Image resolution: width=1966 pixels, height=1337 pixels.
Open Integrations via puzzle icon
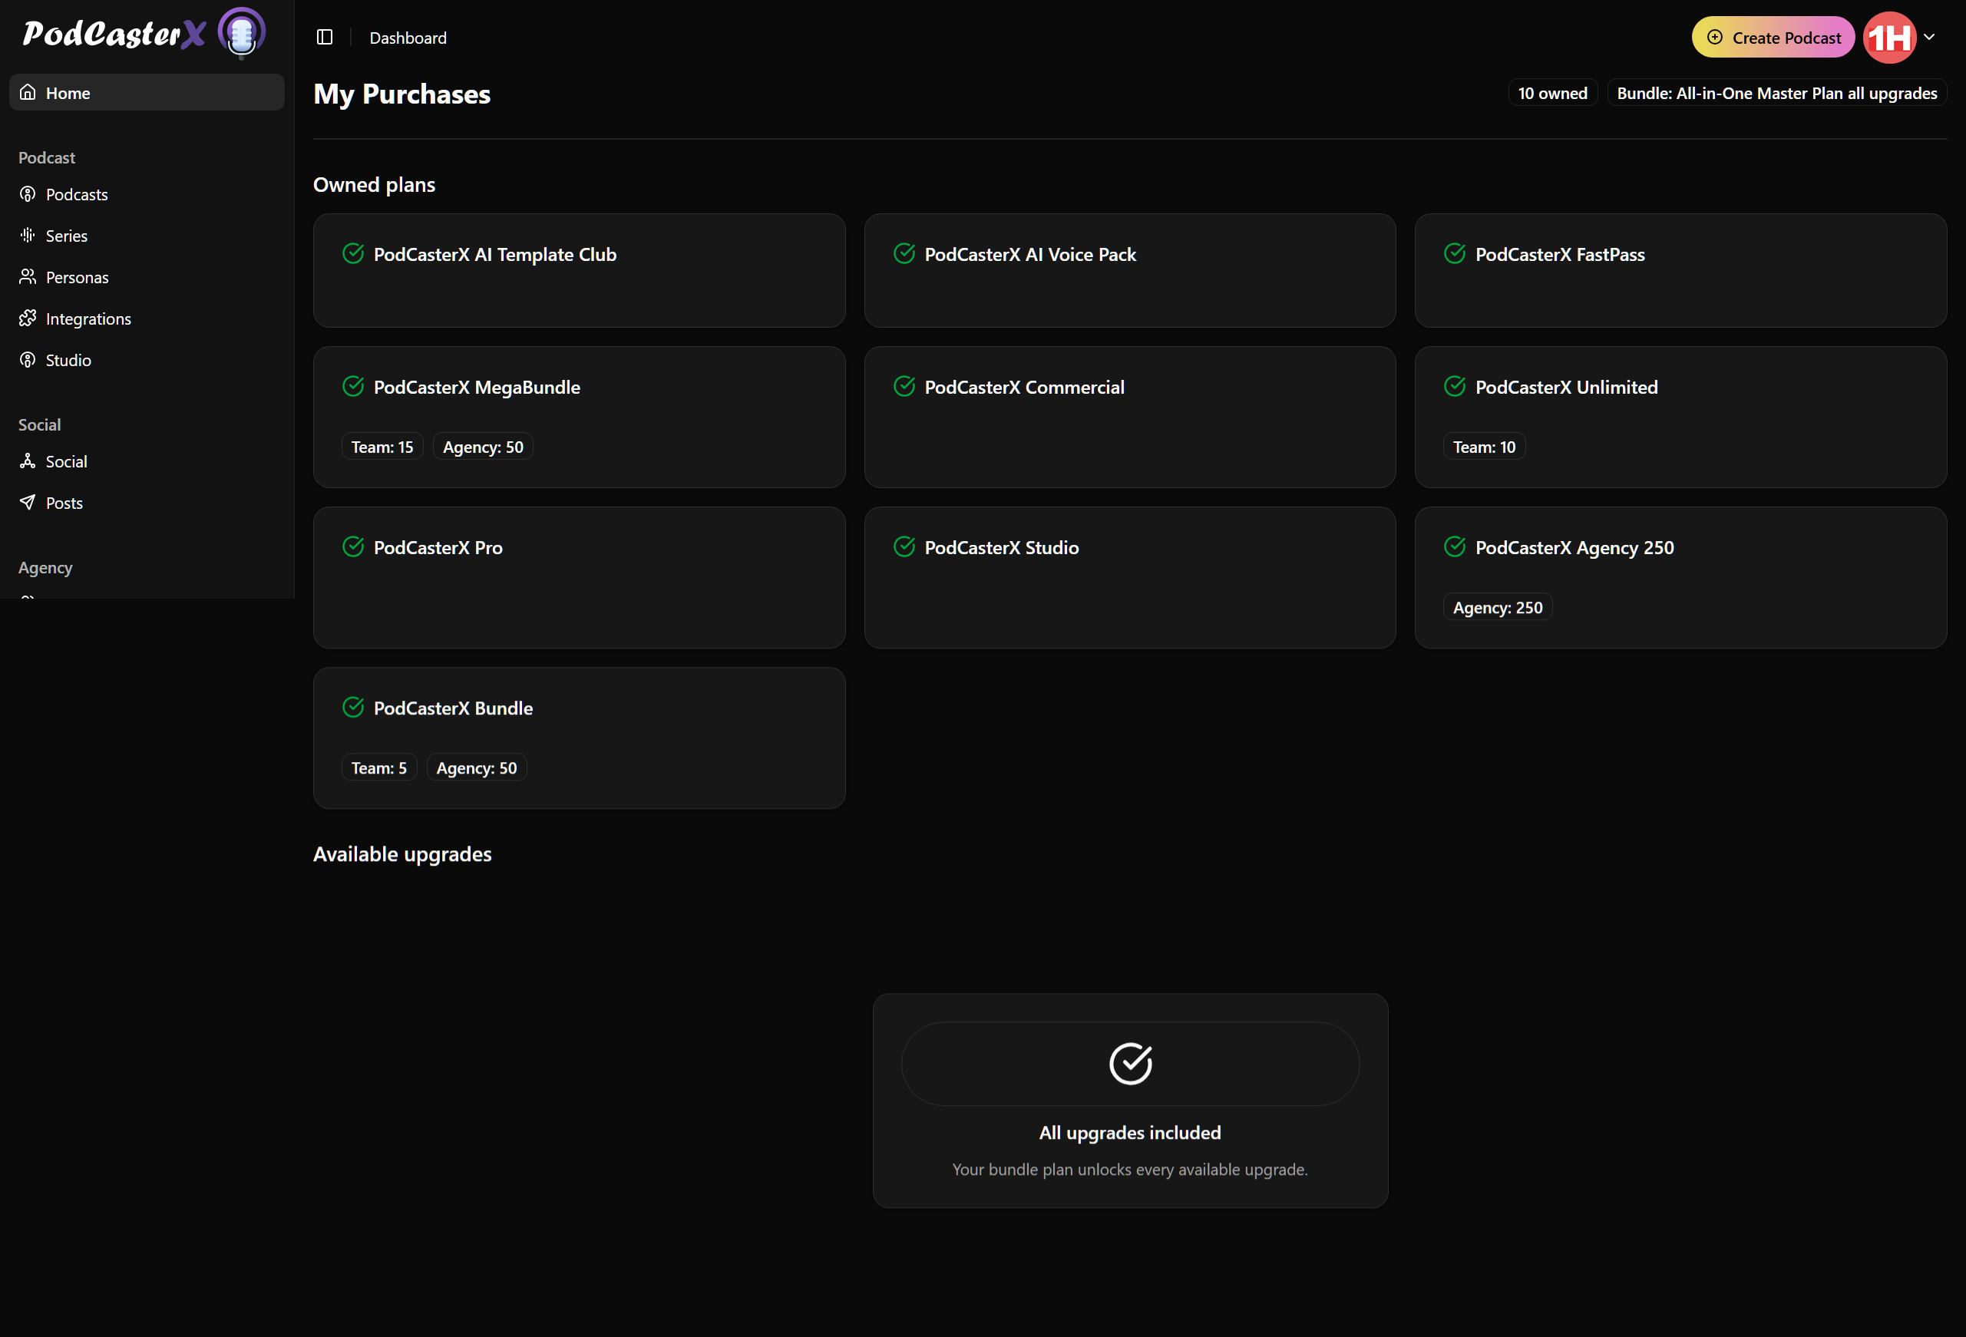click(x=28, y=318)
